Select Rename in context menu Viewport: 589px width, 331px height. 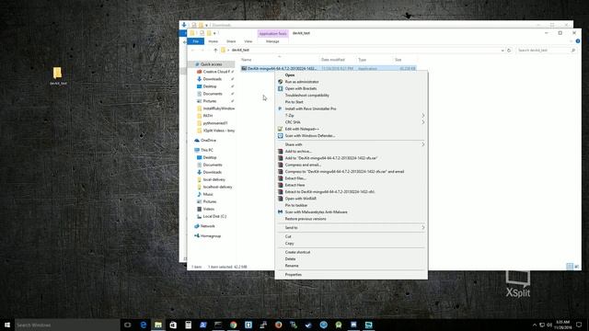pyautogui.click(x=292, y=266)
